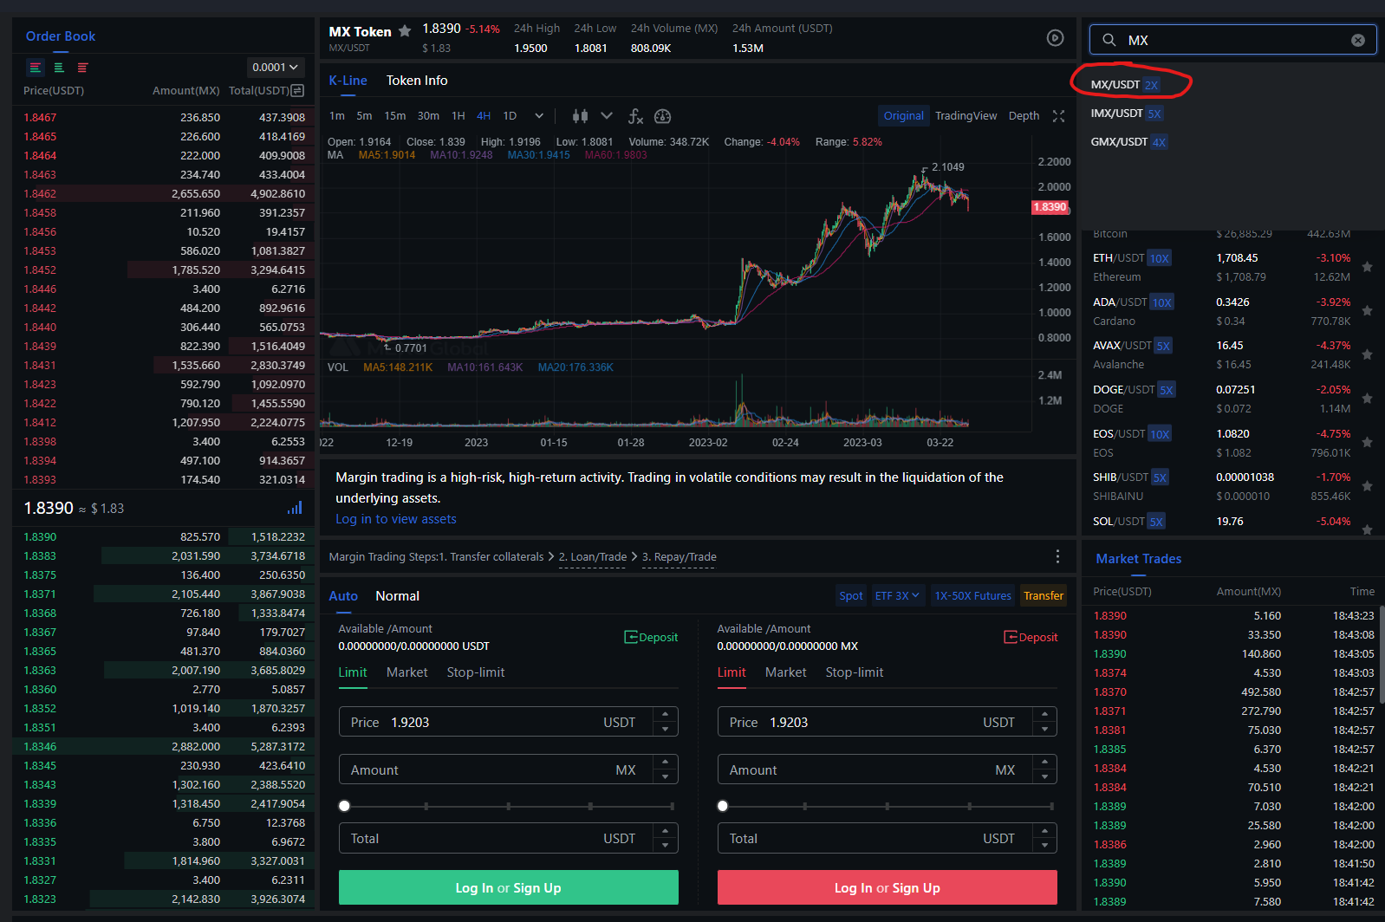Click the magnifier search icon

(1109, 40)
